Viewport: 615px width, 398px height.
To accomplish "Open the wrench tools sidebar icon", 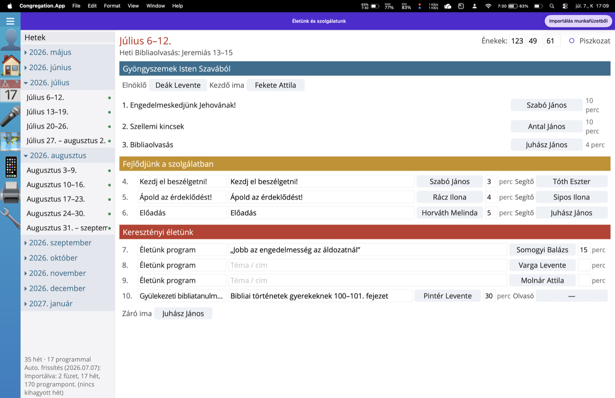I will [10, 218].
